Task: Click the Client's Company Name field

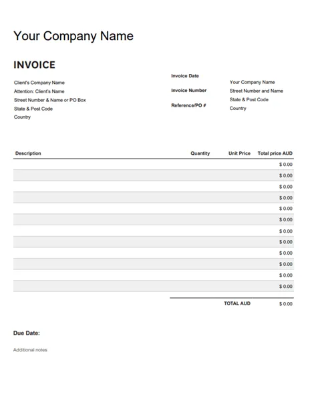Action: (x=39, y=83)
